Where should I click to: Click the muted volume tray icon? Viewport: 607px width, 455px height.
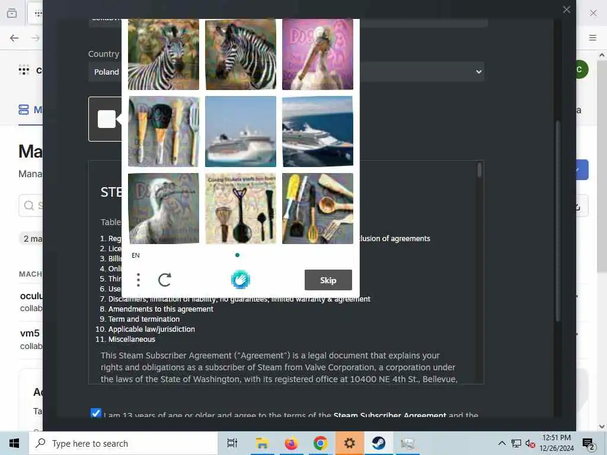530,443
